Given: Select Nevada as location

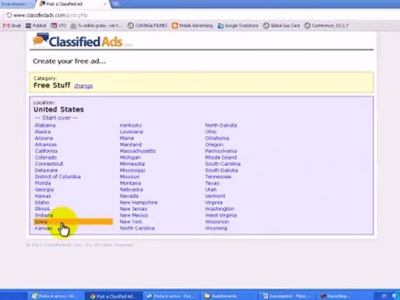Looking at the screenshot, I should coord(129,196).
